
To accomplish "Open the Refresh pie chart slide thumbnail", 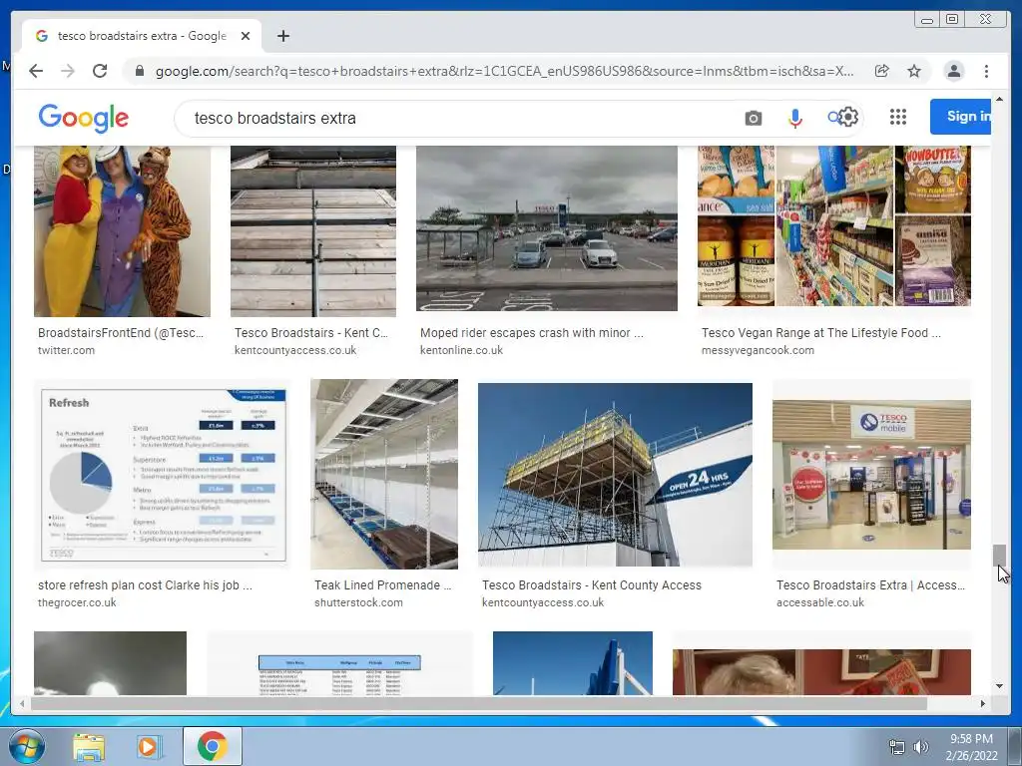I will coord(163,474).
